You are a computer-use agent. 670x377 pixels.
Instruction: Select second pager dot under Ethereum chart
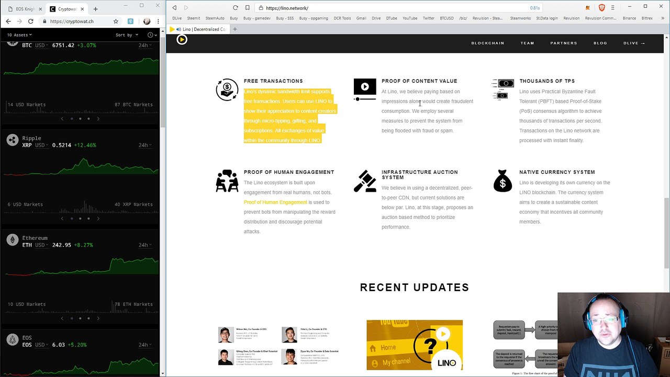[80, 318]
